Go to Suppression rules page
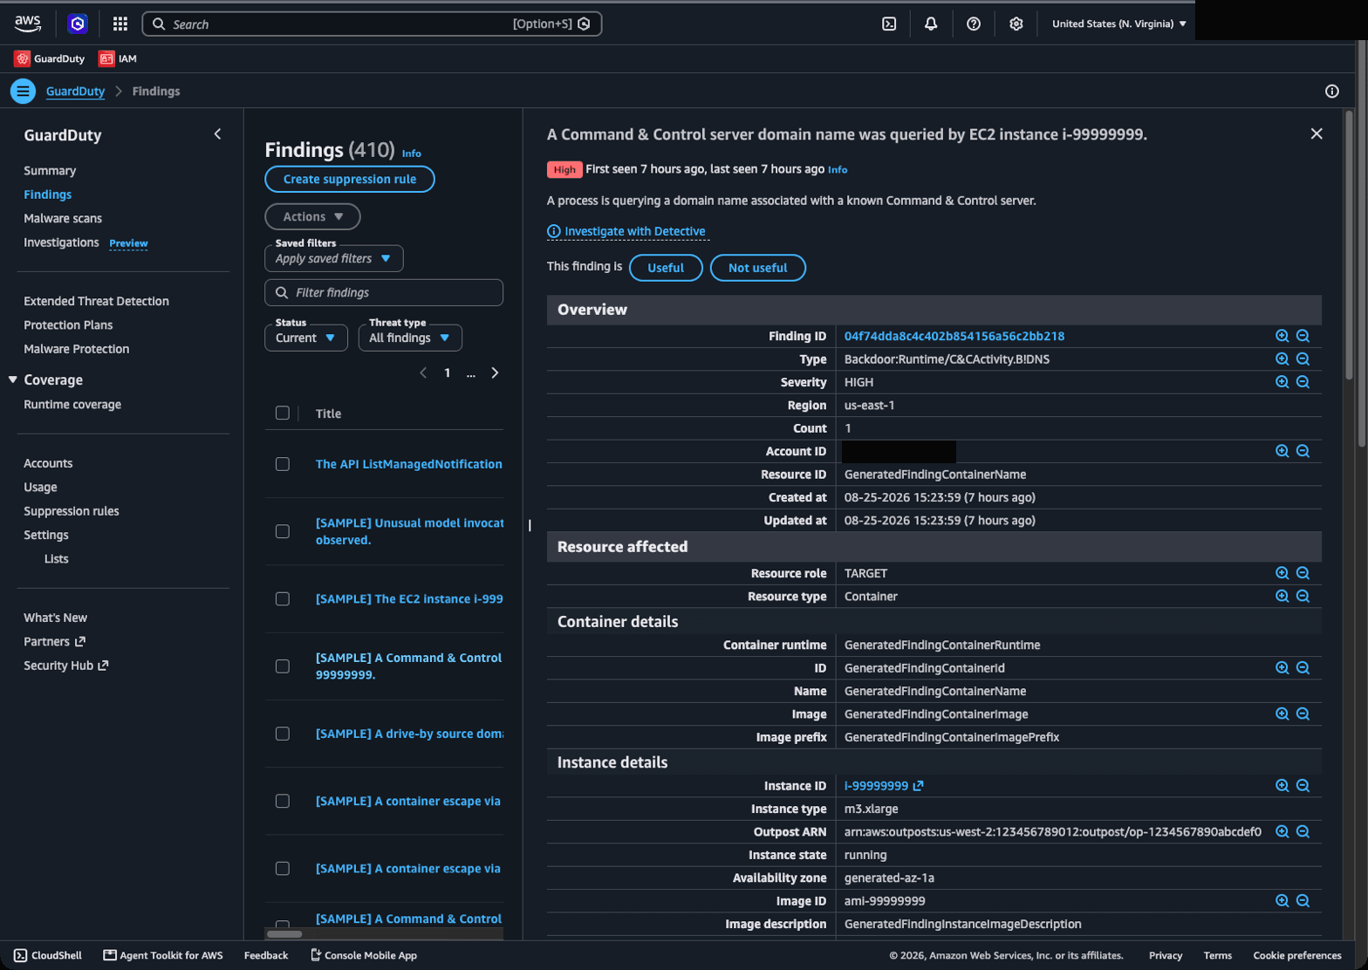This screenshot has width=1368, height=970. (72, 511)
